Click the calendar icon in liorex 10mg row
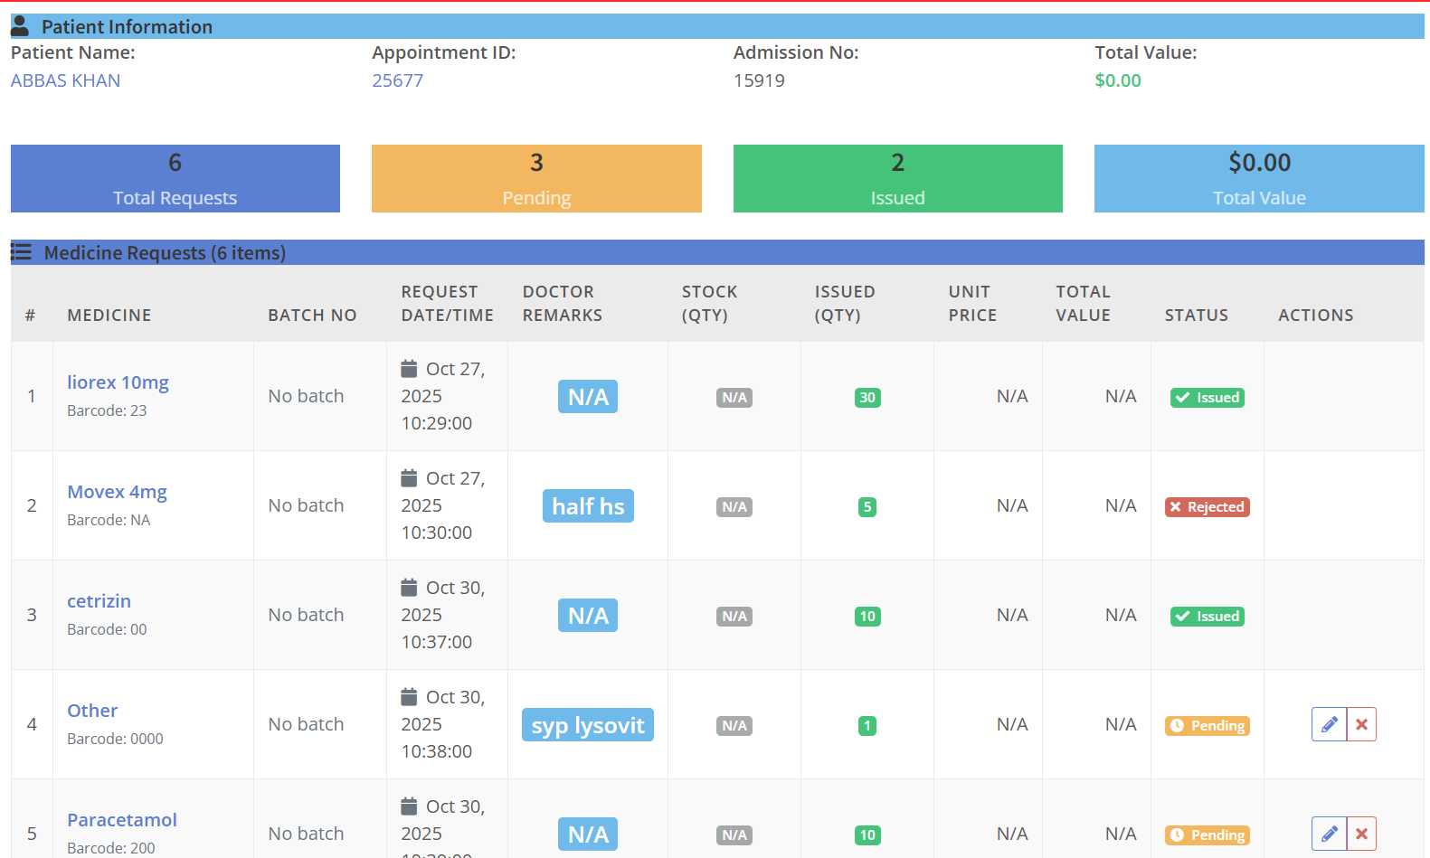 tap(409, 368)
